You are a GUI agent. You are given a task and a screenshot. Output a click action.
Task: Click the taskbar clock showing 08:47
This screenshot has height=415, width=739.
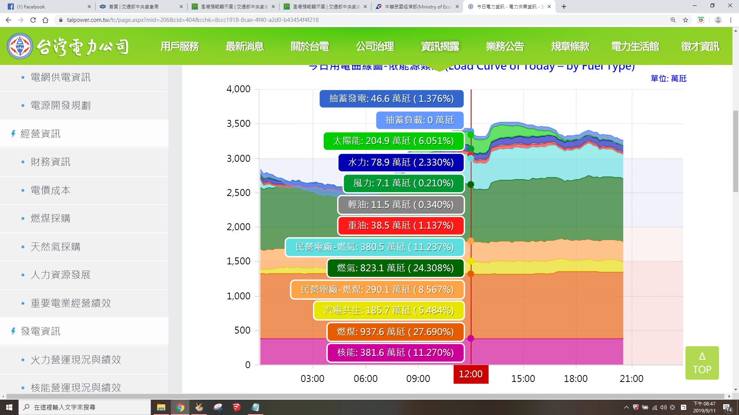704,407
